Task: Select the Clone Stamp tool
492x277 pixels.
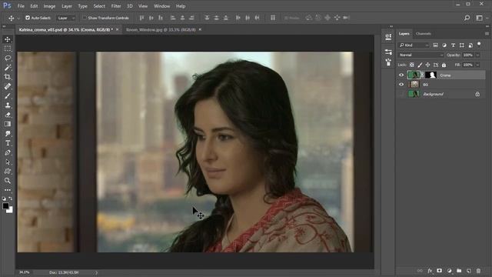Action: click(x=8, y=105)
